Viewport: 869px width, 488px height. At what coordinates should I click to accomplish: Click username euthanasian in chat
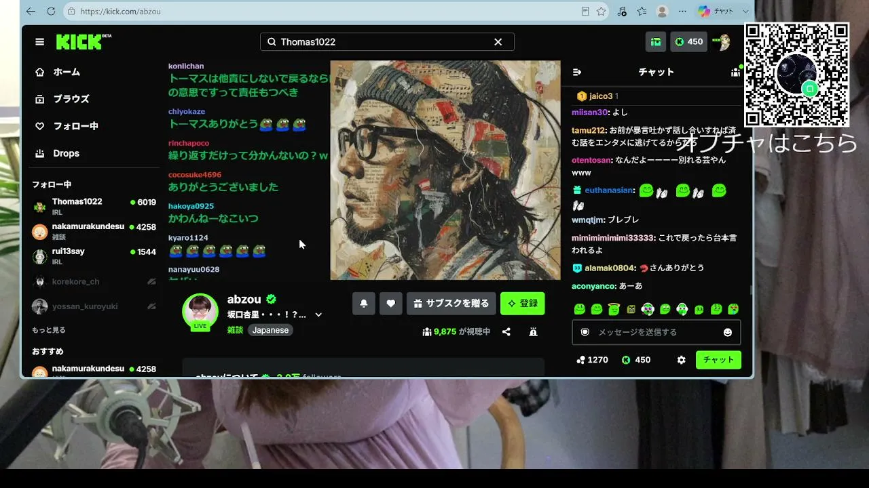click(609, 190)
